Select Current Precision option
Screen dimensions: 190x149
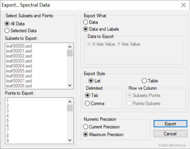86,127
